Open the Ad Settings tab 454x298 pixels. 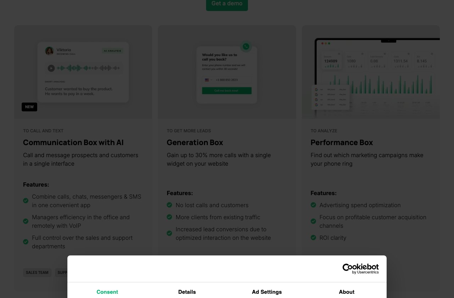point(267,292)
